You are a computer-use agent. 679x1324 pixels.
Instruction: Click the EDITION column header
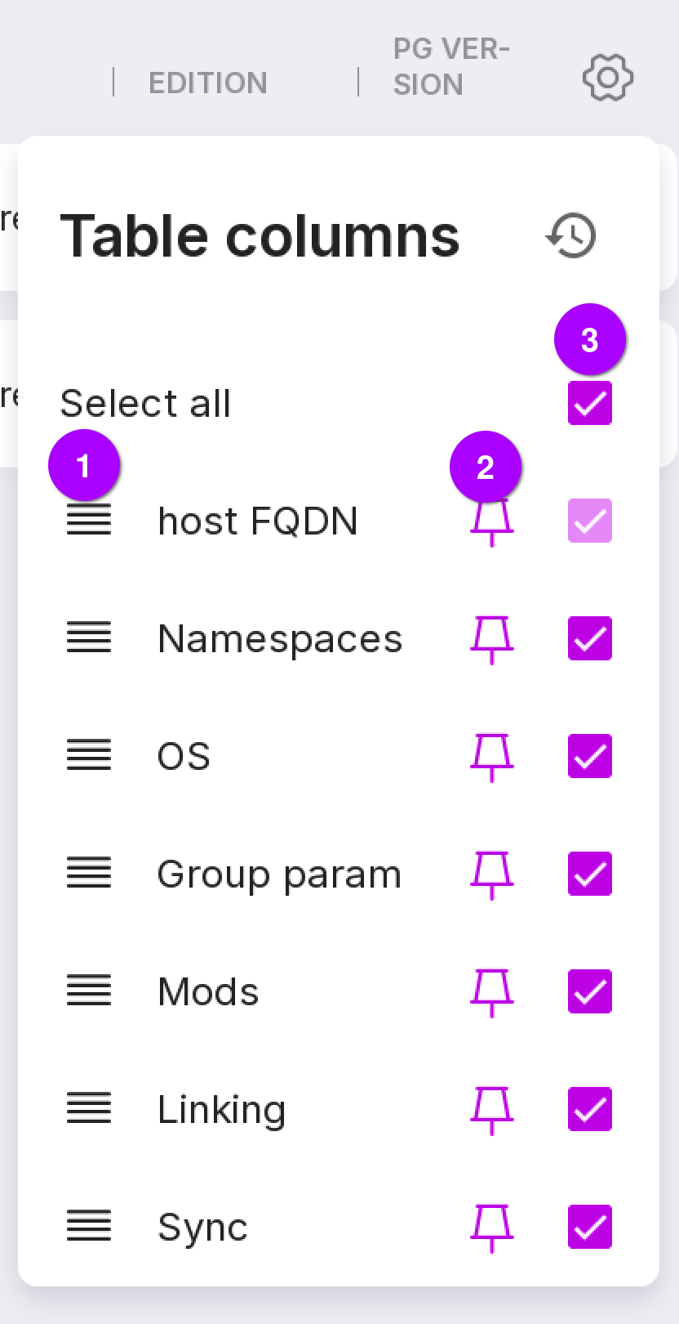tap(207, 83)
